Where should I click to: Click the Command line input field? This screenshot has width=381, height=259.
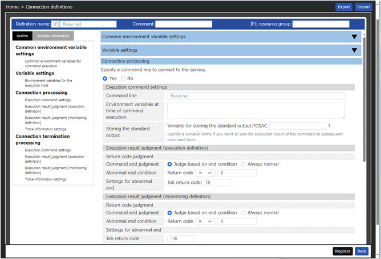[x=257, y=96]
